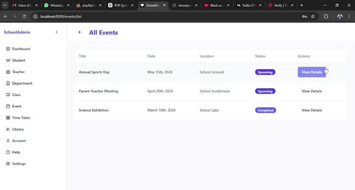Collapse the sidebar with the chevron
The height and width of the screenshot is (190, 355).
tap(56, 32)
